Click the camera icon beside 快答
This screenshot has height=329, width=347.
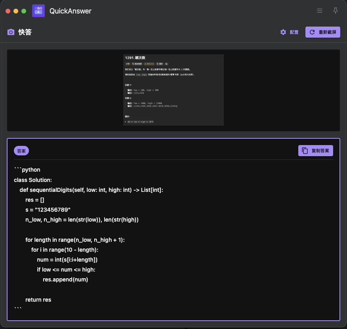11,32
